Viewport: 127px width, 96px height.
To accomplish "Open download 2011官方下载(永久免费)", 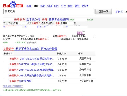I will coord(32,64).
